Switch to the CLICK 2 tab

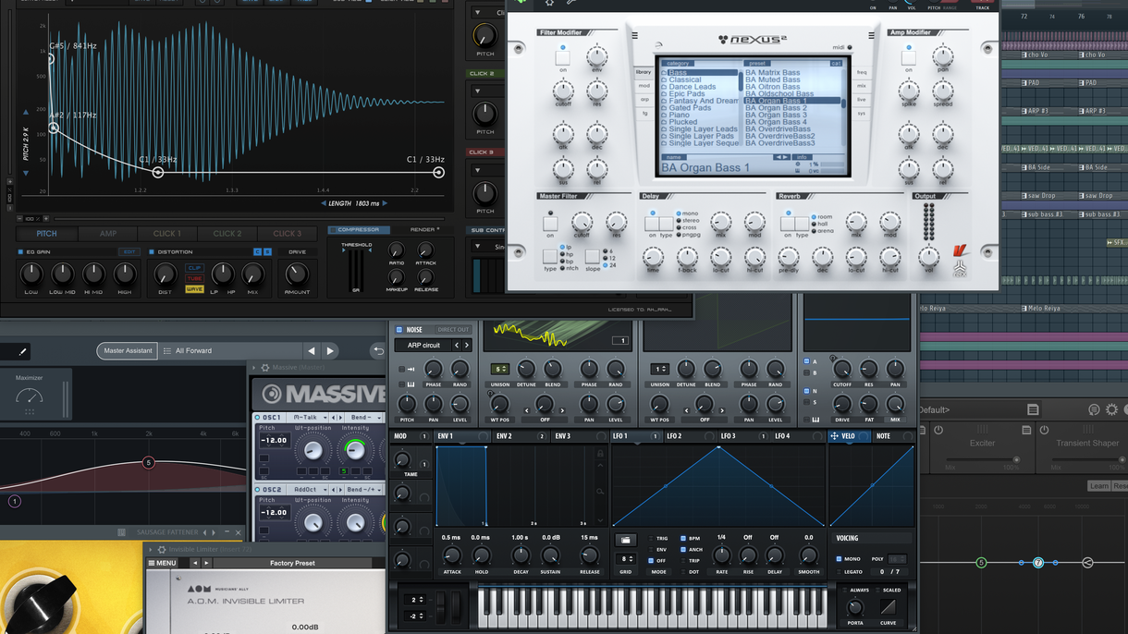click(227, 234)
